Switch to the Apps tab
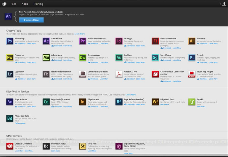This screenshot has width=228, height=157. [25, 4]
